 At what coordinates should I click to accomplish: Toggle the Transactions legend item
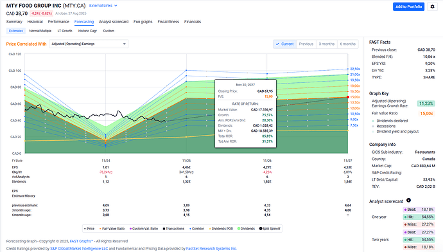tap(173, 228)
